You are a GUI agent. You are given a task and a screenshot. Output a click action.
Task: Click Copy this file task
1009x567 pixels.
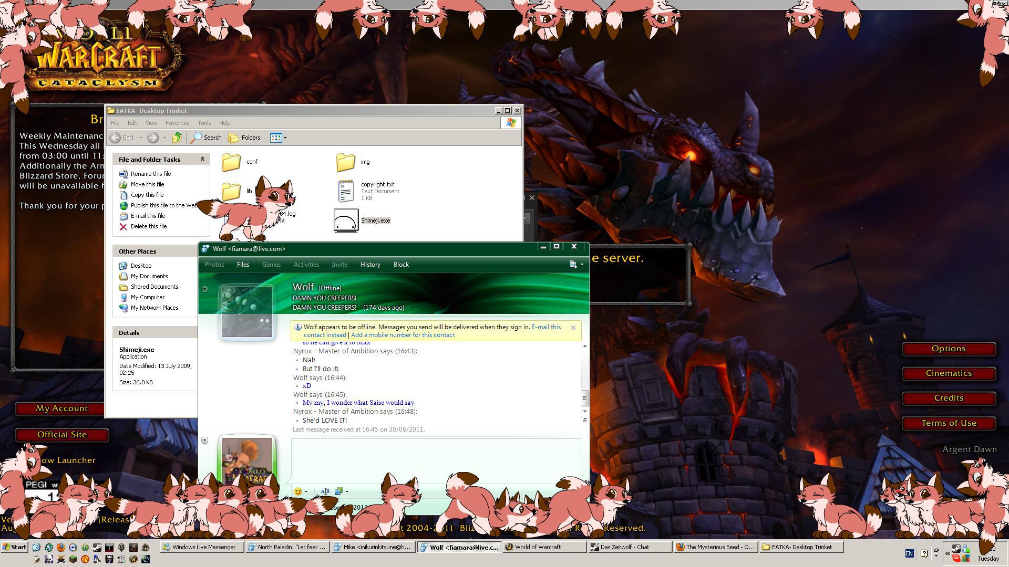tap(147, 195)
